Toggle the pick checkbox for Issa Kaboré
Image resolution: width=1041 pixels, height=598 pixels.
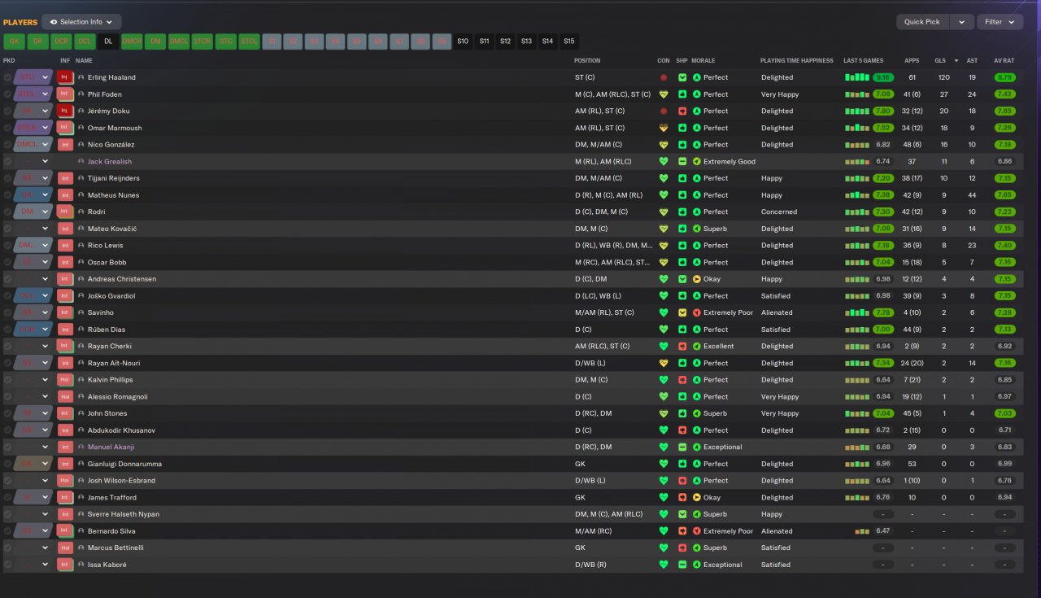tap(7, 565)
